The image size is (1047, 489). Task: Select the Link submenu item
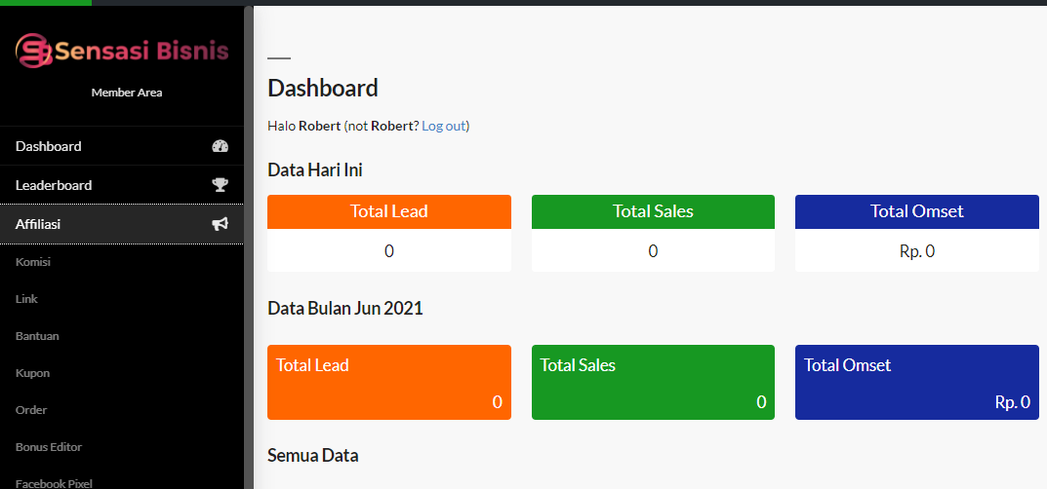click(x=26, y=299)
